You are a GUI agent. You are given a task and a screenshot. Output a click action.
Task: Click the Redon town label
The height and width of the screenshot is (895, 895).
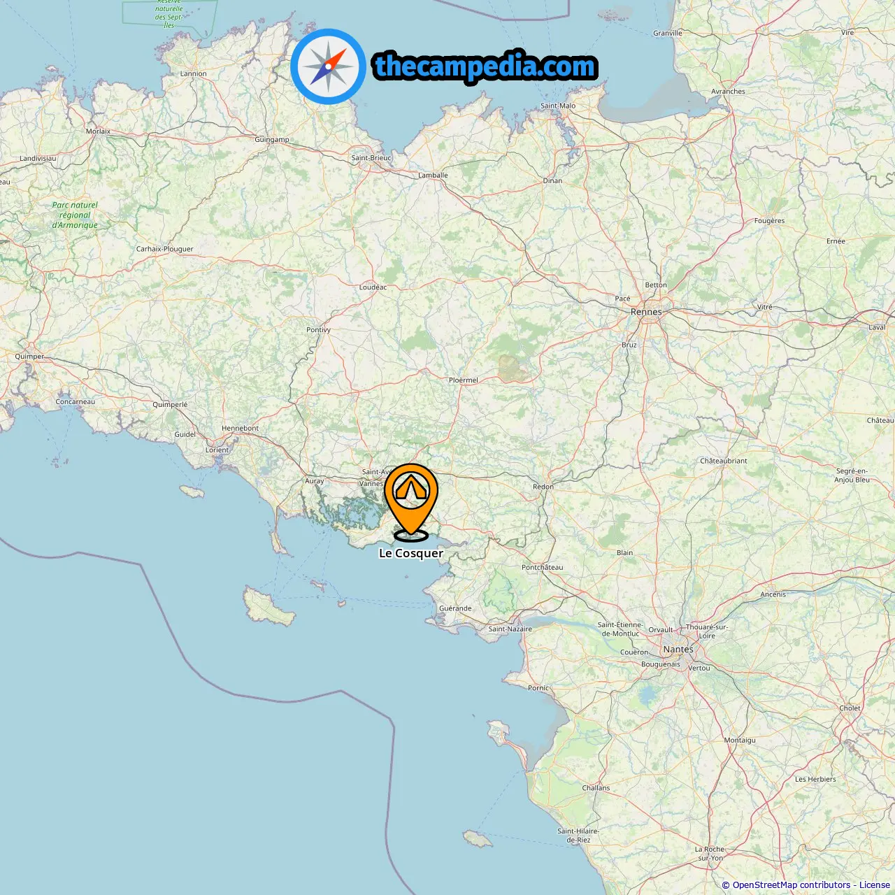tap(543, 487)
